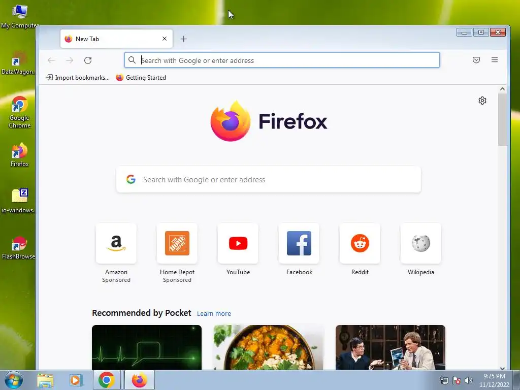Click the search magnifier in the address bar

pos(132,60)
